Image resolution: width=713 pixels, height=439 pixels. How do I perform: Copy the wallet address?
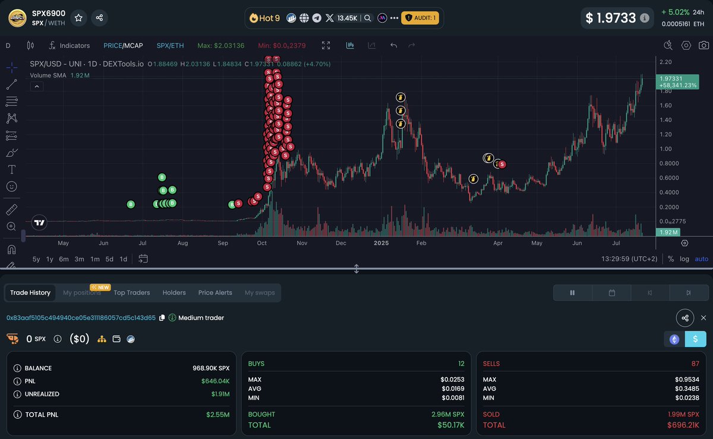162,318
